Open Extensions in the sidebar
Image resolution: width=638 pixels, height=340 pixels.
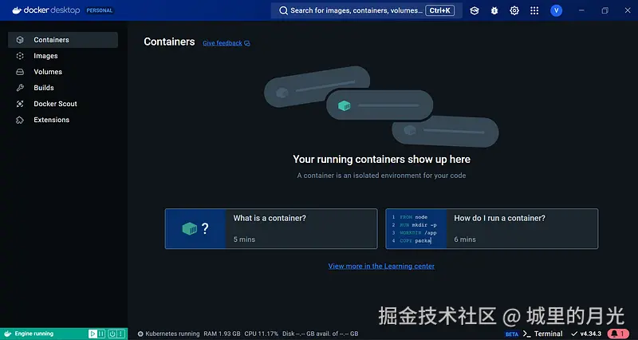click(x=63, y=120)
